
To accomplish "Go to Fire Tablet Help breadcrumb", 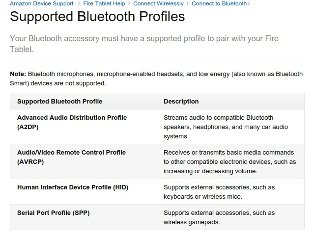I will (104, 3).
